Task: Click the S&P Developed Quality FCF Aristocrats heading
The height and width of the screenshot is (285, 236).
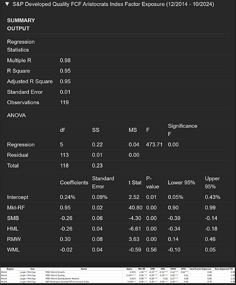Action: (113, 4)
